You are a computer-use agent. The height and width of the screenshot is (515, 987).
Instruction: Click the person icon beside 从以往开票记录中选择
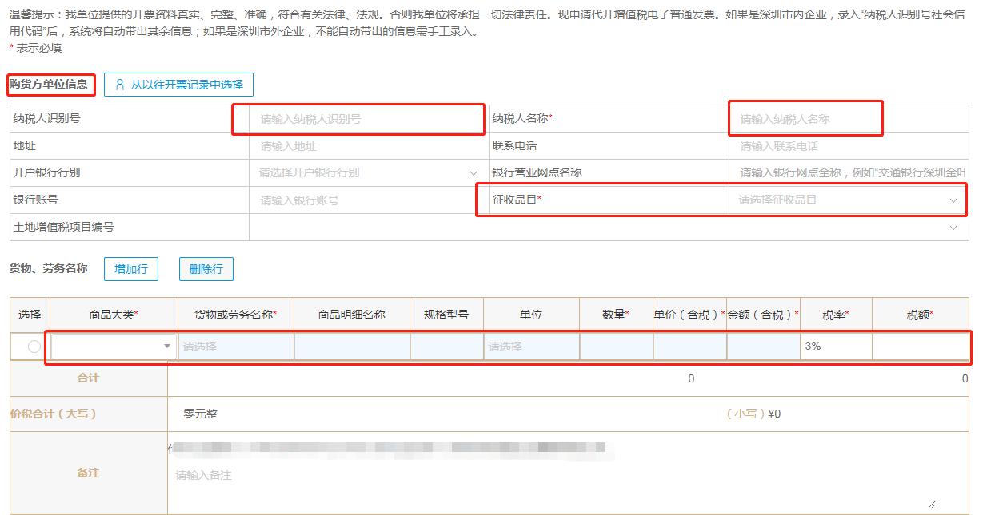tap(119, 85)
